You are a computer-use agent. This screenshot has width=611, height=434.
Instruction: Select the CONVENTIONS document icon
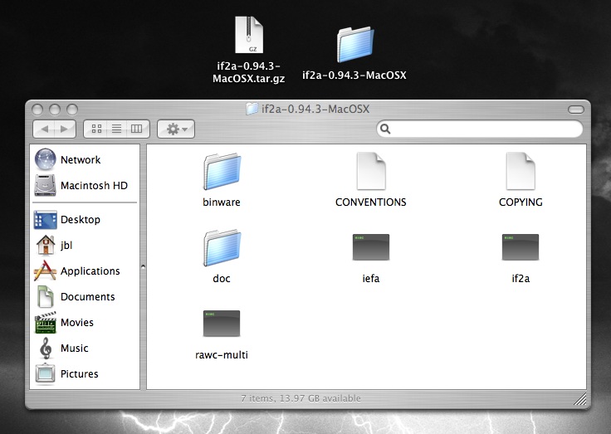[x=370, y=172]
